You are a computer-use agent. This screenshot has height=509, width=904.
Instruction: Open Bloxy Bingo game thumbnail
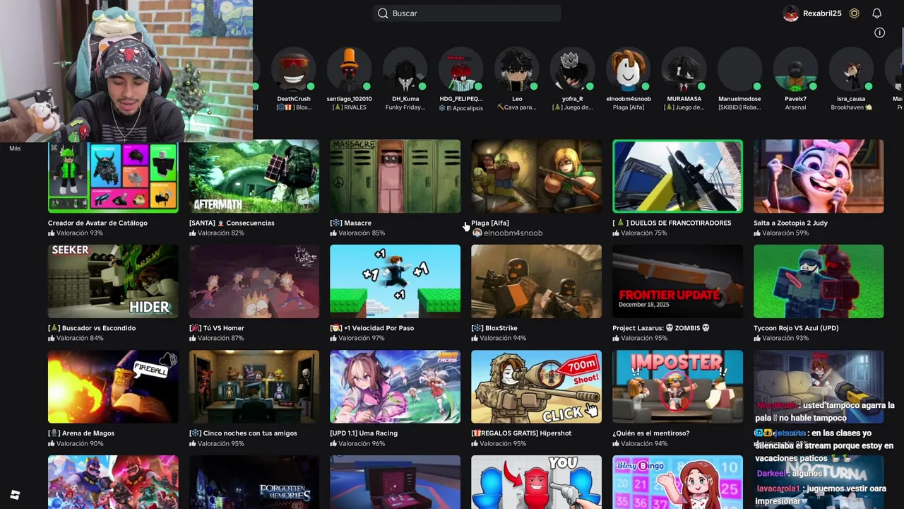678,482
